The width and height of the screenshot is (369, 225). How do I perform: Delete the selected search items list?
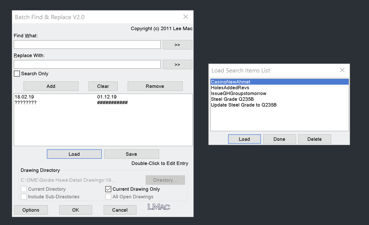click(x=315, y=139)
